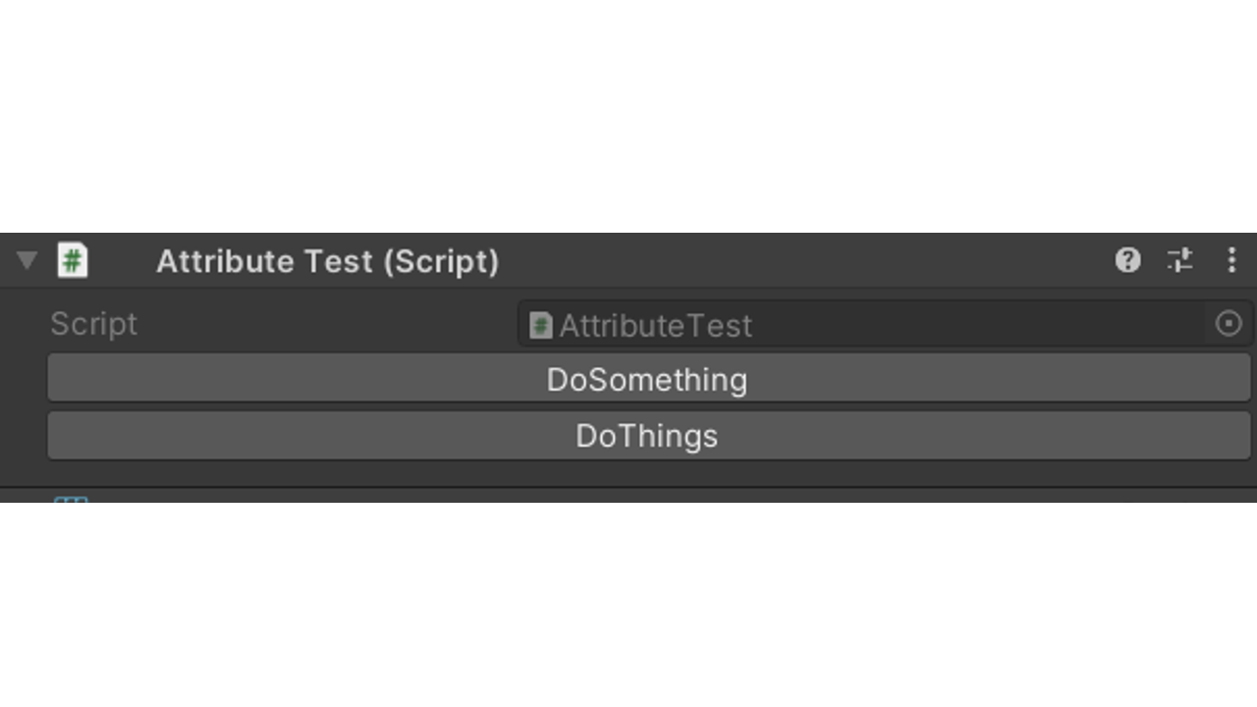Screen dimensions: 1257x707
Task: Open the preset selector sliders icon
Action: coord(1179,260)
